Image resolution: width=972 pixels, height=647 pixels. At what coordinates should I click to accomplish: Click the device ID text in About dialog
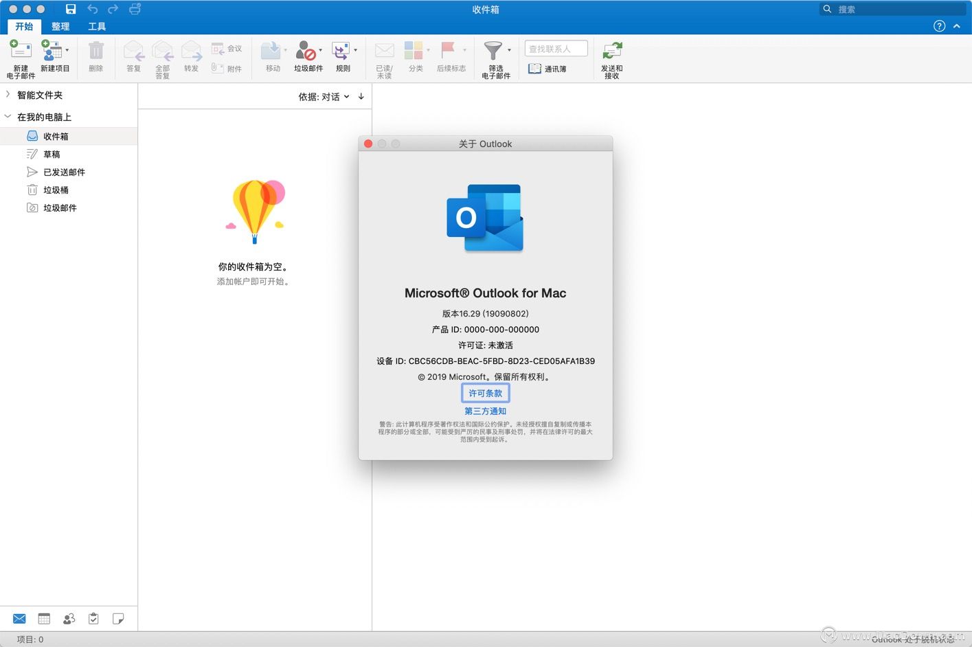[486, 361]
